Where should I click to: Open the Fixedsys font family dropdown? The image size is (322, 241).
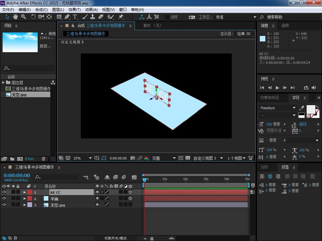(x=277, y=108)
